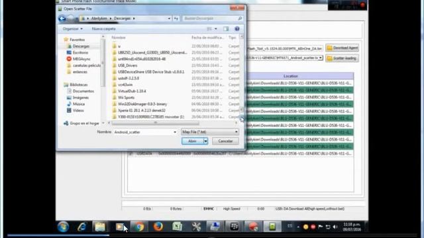Launch Internet Explorer from taskbar
This screenshot has height=238, width=424.
pos(81,227)
